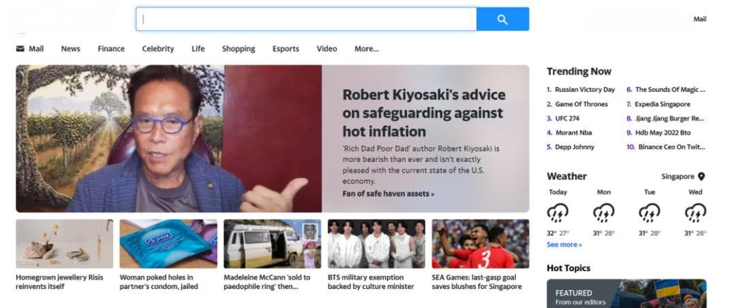Click the Singapore location pin icon

pos(701,177)
